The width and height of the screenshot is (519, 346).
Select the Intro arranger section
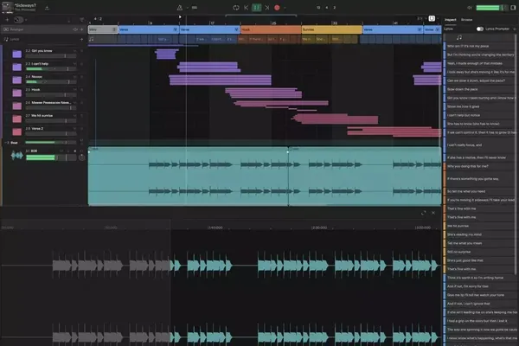103,29
